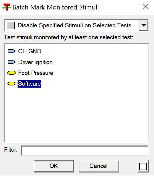The width and height of the screenshot is (154, 176).
Task: Toggle the square button beside Cancel
Action: click(143, 166)
